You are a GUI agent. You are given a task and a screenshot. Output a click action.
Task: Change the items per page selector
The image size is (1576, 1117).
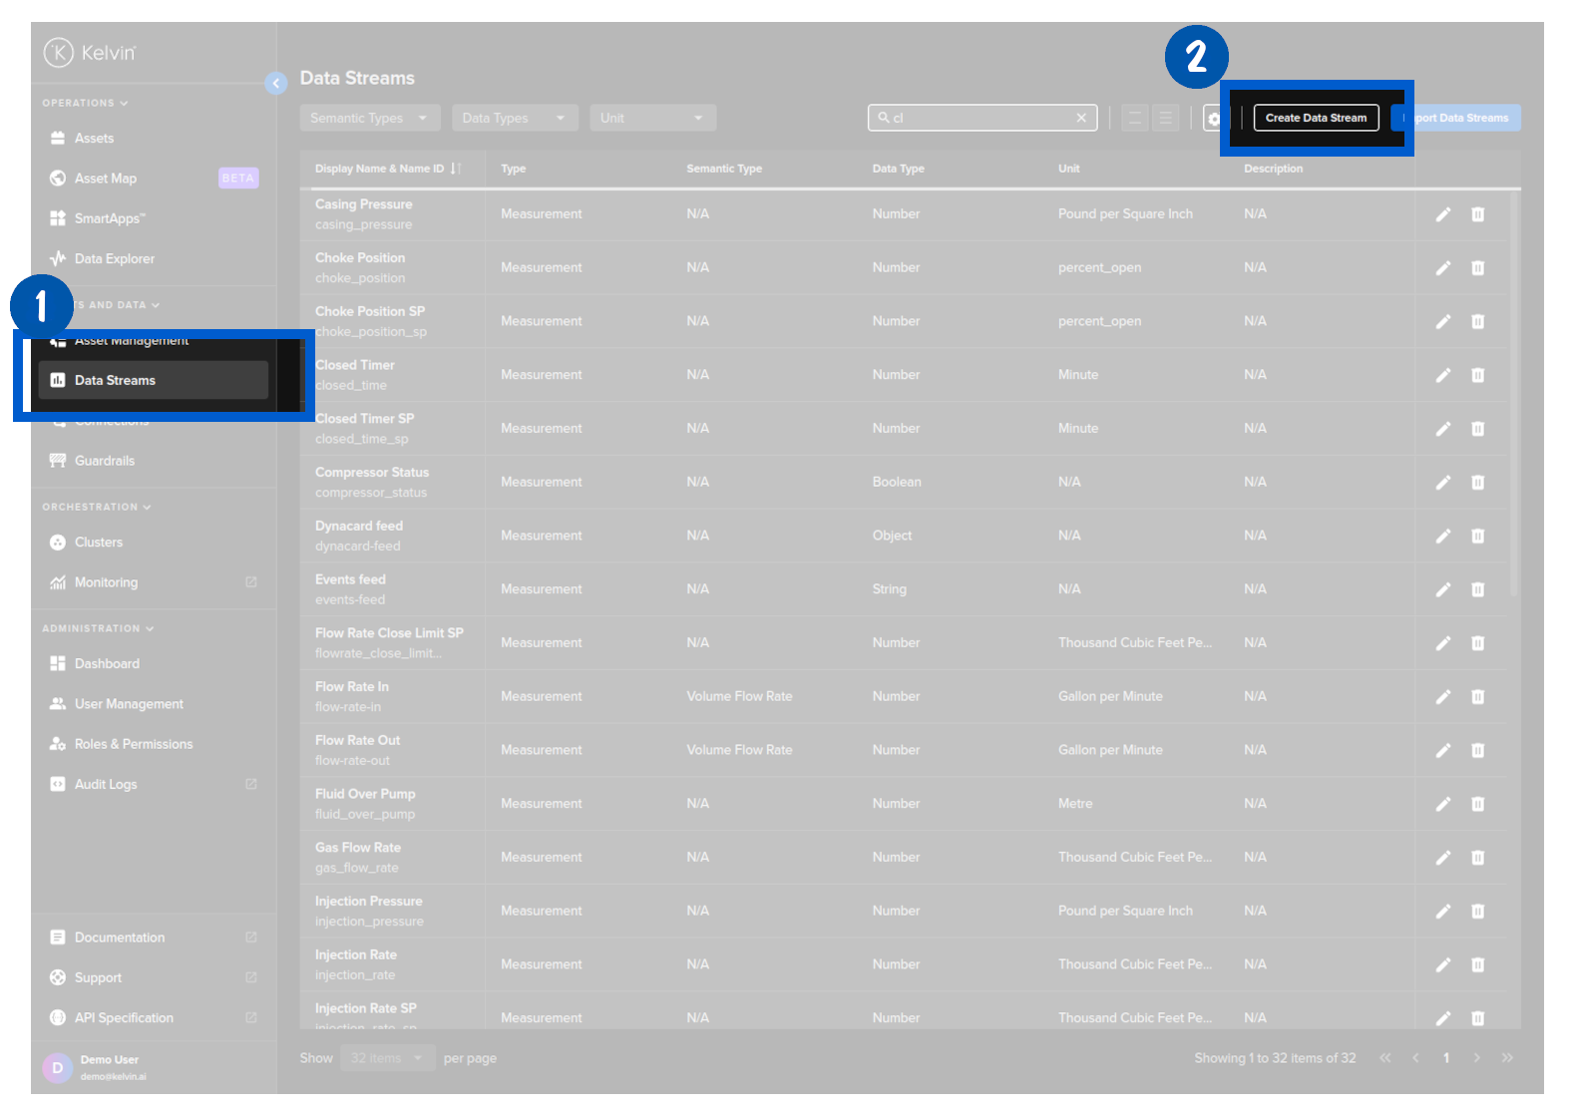386,1058
